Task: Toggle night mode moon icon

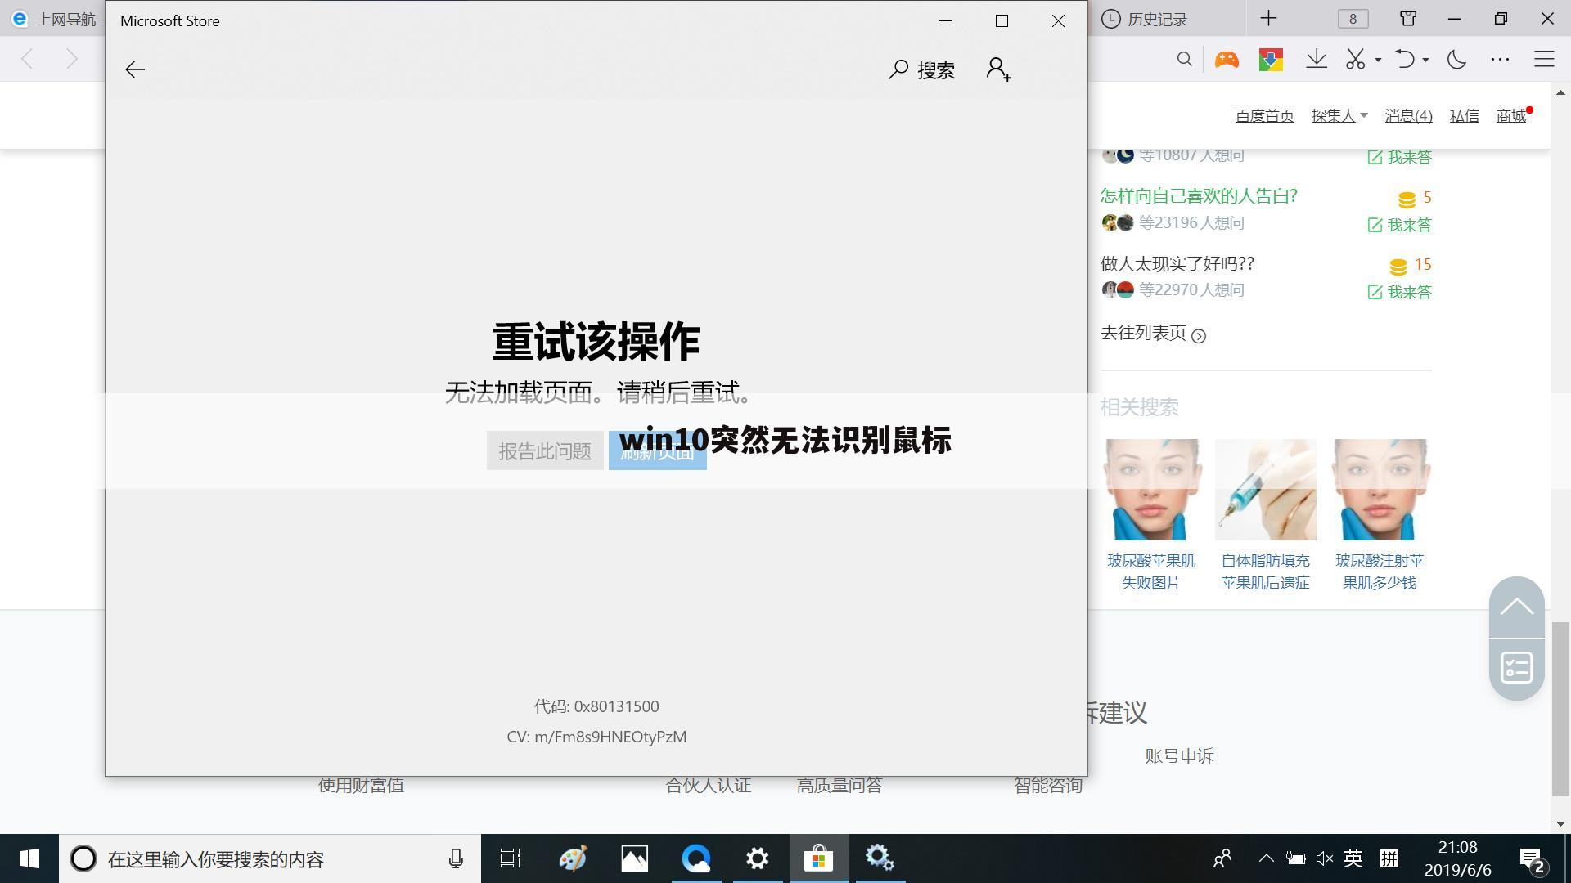Action: (1456, 59)
